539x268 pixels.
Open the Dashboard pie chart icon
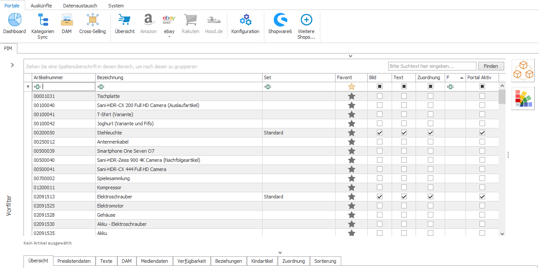[14, 20]
